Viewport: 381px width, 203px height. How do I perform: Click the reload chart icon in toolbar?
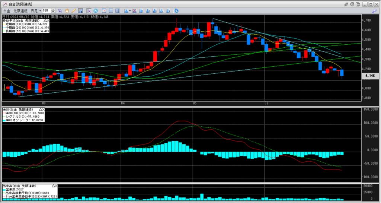coord(176,11)
